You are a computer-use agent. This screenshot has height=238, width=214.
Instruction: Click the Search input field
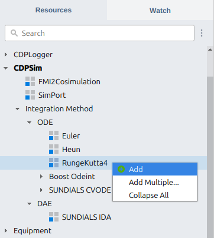click(x=99, y=33)
